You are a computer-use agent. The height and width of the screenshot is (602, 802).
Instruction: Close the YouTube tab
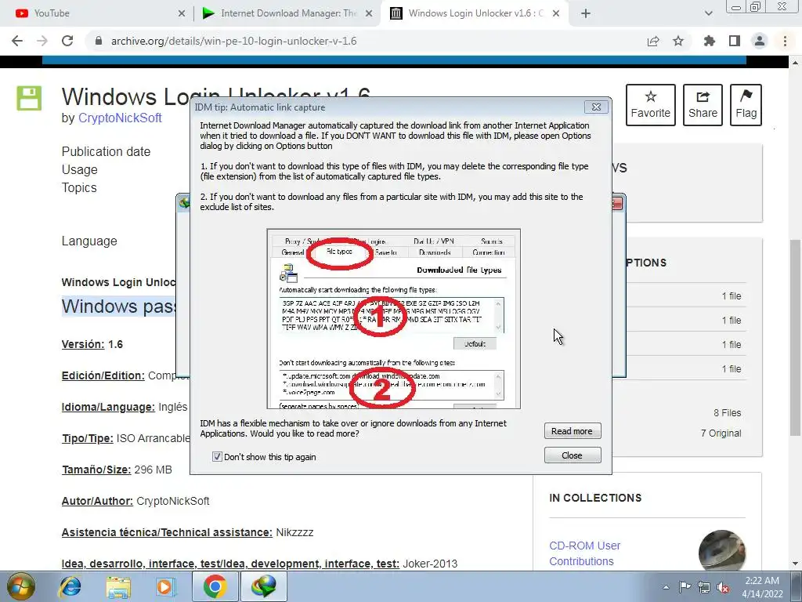coord(181,14)
